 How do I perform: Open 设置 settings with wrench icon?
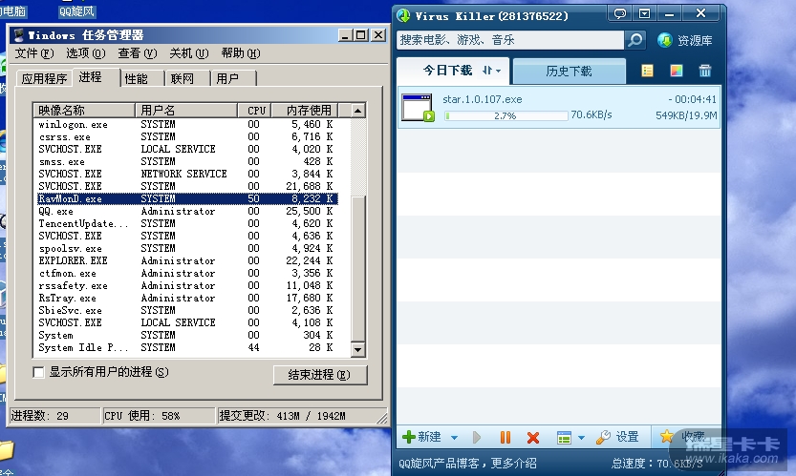pyautogui.click(x=617, y=437)
